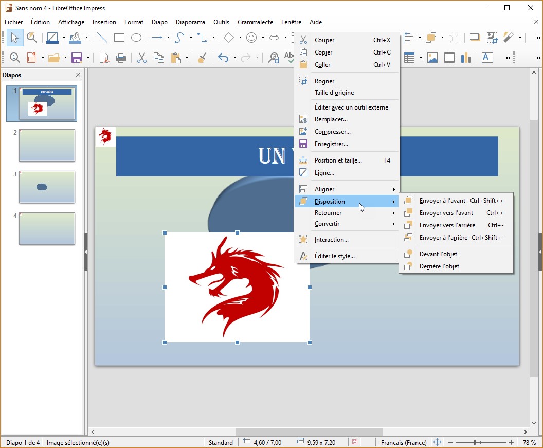543x448 pixels.
Task: Open the Diaporama menu
Action: (x=190, y=22)
